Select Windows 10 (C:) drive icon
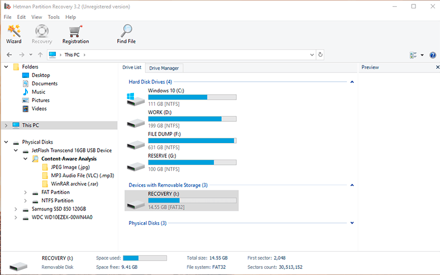 click(x=136, y=99)
